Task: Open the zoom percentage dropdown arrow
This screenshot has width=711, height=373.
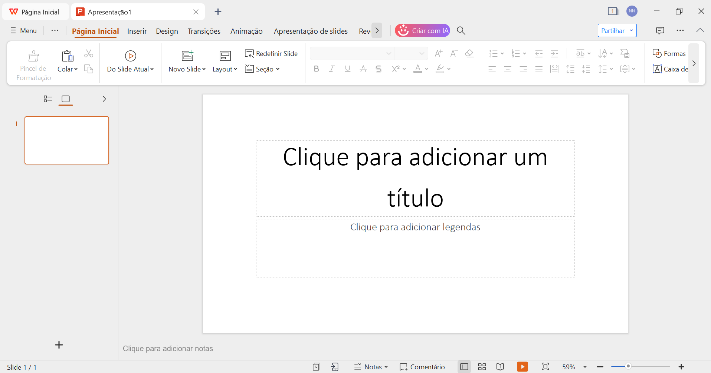Action: pyautogui.click(x=585, y=367)
